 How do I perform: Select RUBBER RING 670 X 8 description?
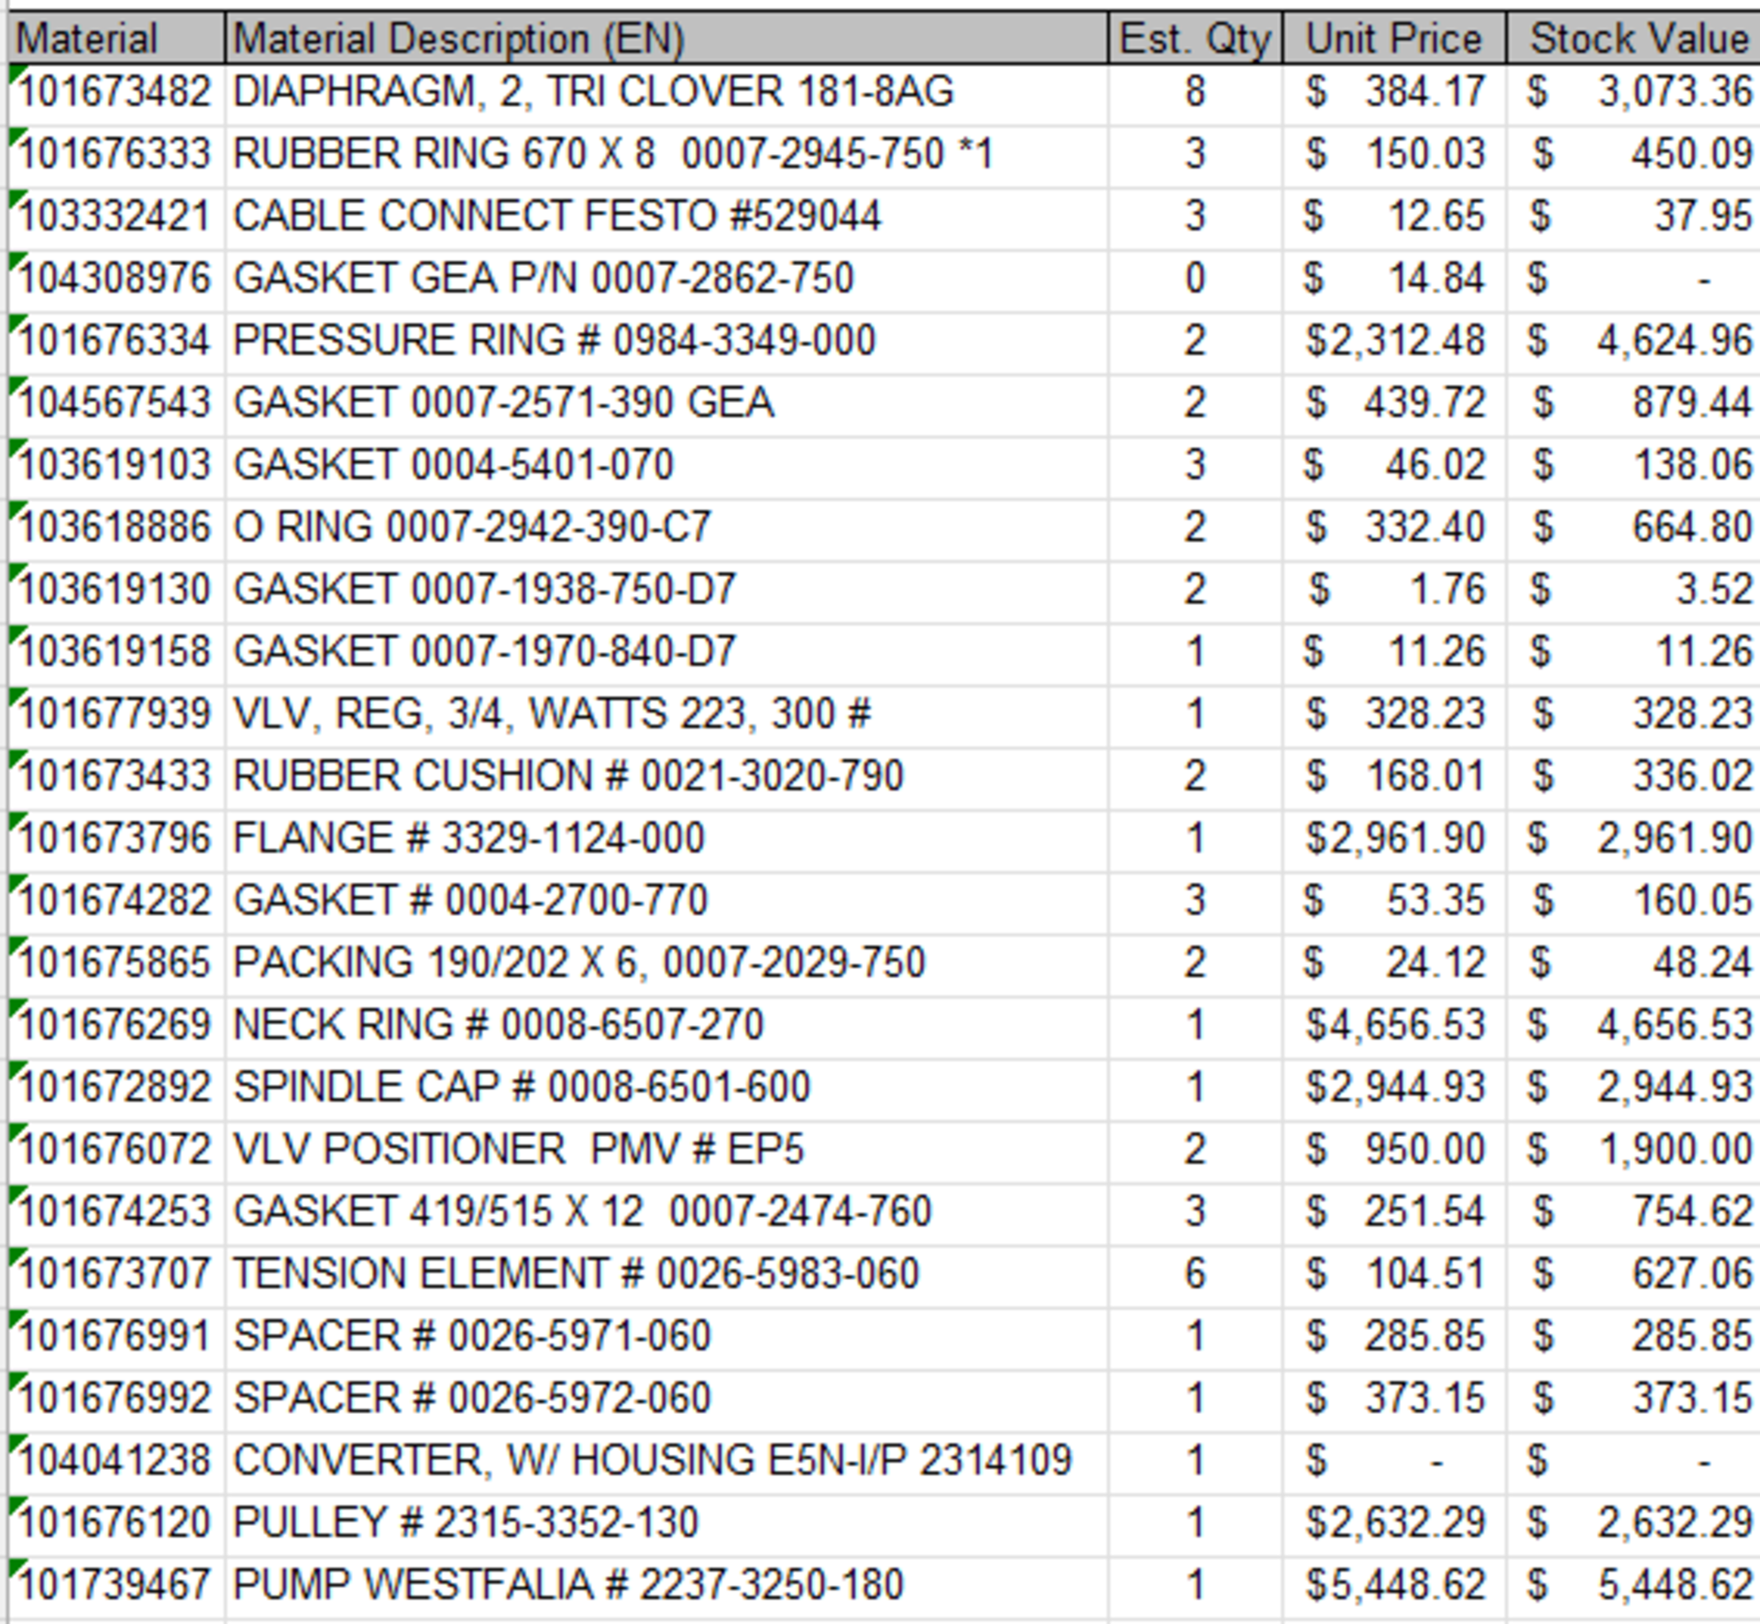pyautogui.click(x=666, y=158)
